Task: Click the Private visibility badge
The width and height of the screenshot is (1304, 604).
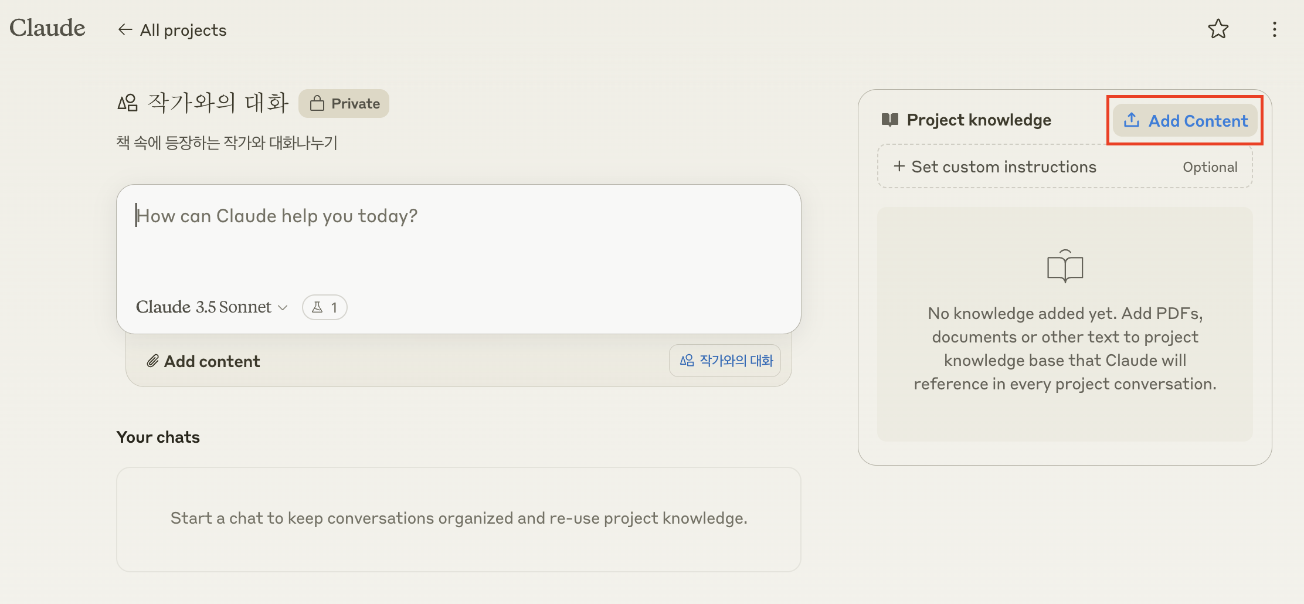Action: (344, 104)
